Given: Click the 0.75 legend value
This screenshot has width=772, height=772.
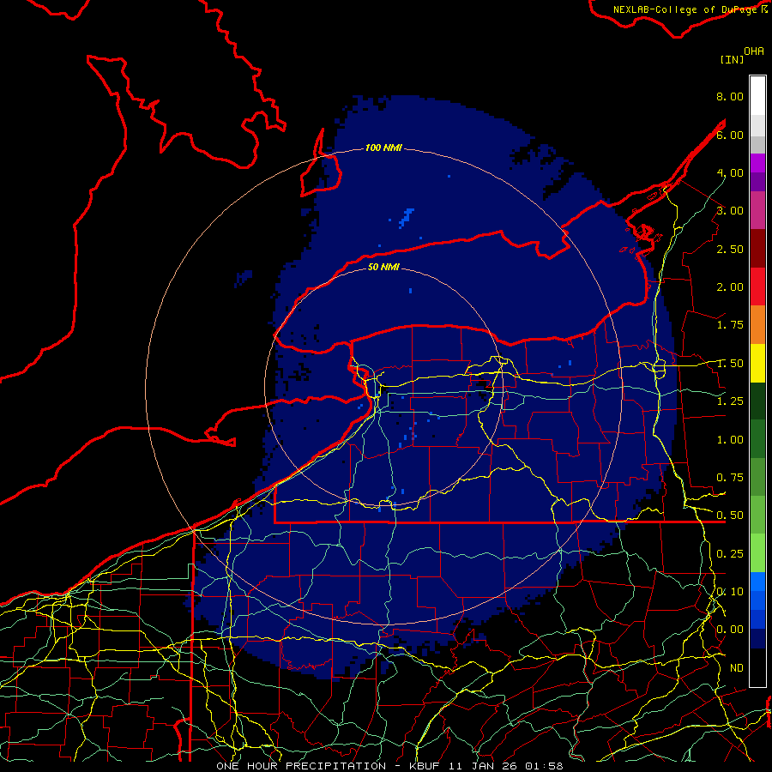Looking at the screenshot, I should 730,478.
